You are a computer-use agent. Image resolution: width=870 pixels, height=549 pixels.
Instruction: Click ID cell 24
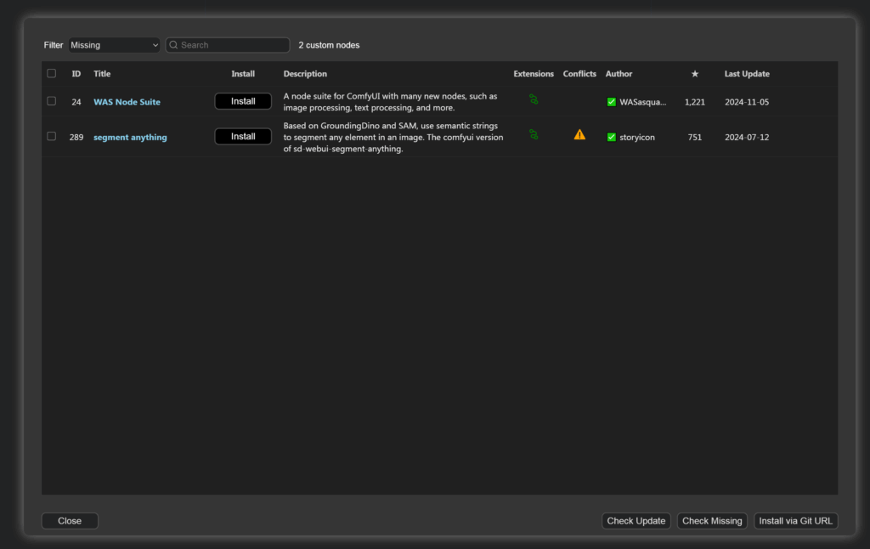76,102
